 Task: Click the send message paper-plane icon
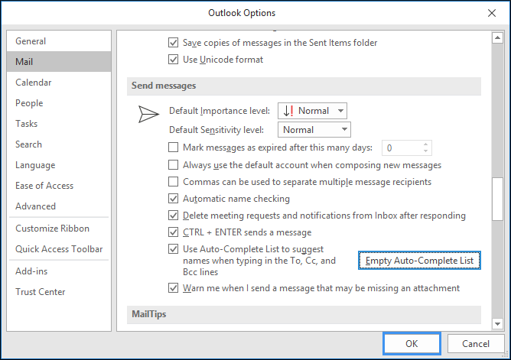[148, 114]
